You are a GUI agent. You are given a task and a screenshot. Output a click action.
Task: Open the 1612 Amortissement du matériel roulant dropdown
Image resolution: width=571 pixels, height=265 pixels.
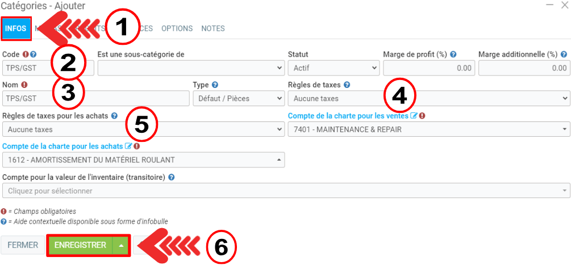click(x=143, y=160)
